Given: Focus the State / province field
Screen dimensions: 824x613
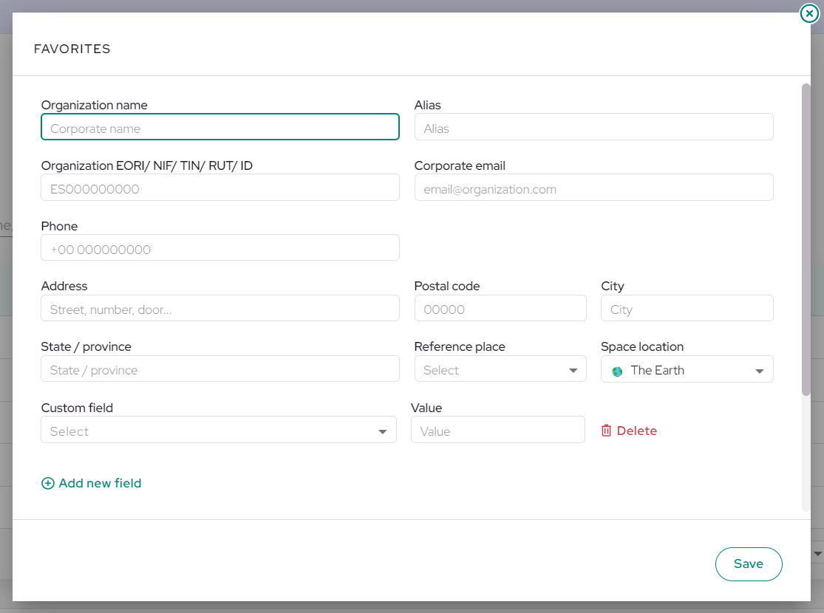Looking at the screenshot, I should pyautogui.click(x=220, y=369).
